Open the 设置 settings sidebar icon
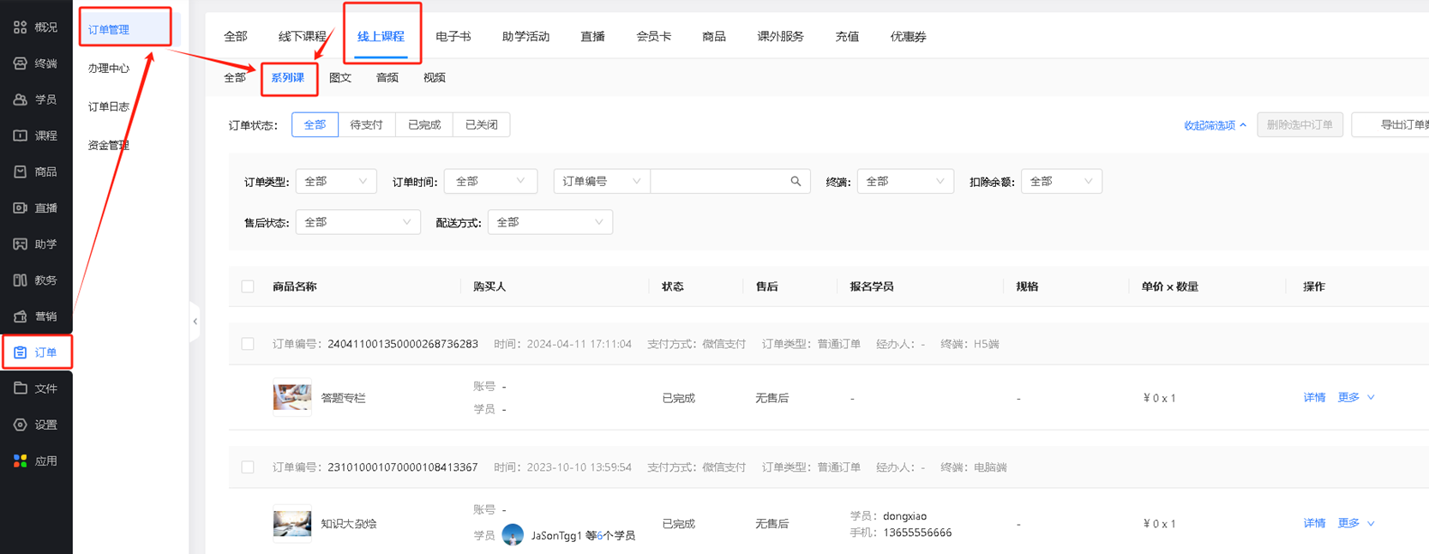 point(21,425)
